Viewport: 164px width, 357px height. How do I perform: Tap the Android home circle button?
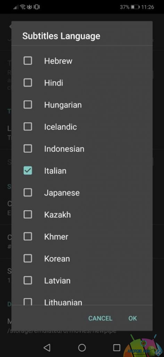(x=82, y=348)
